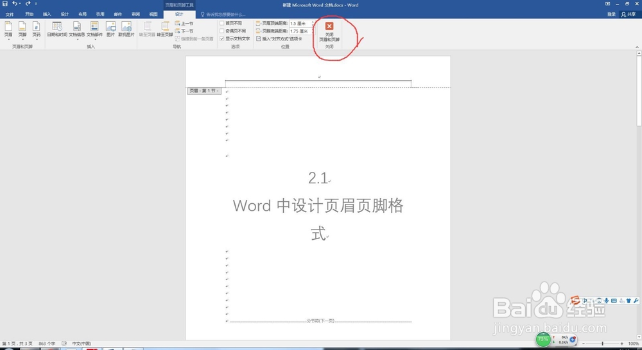Image resolution: width=642 pixels, height=350 pixels.
Task: Click the zoom in plus button
Action: click(x=622, y=344)
